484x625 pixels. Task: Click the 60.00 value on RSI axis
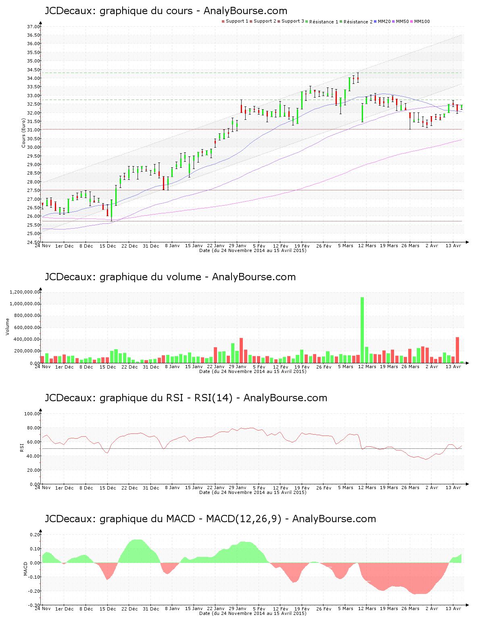tap(33, 442)
